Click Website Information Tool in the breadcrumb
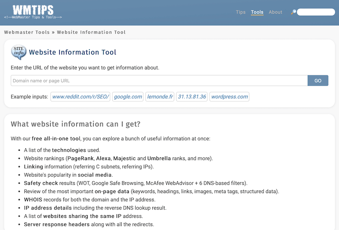This screenshot has width=339, height=230. 91,32
